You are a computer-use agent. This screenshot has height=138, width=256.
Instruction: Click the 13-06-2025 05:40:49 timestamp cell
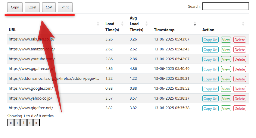click(x=172, y=69)
